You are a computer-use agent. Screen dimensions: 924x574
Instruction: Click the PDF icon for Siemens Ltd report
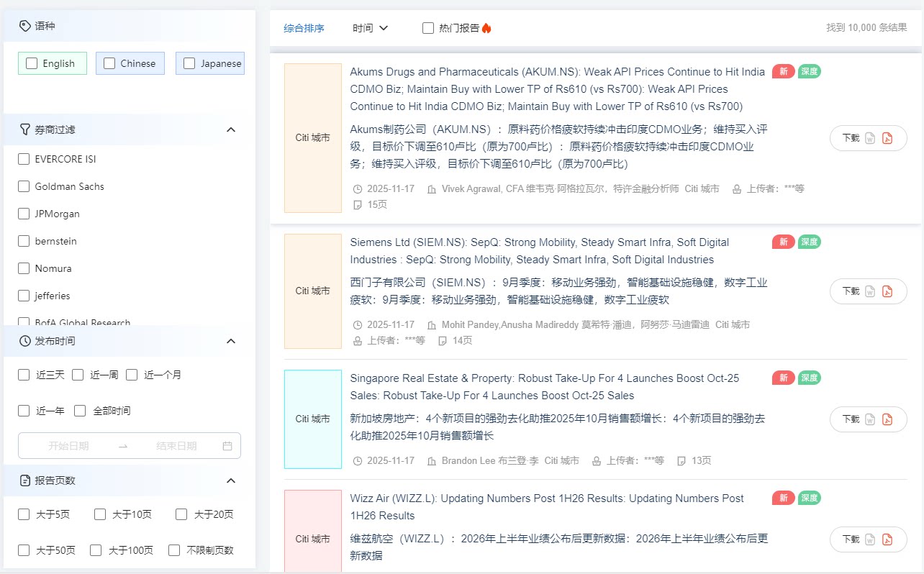[887, 291]
